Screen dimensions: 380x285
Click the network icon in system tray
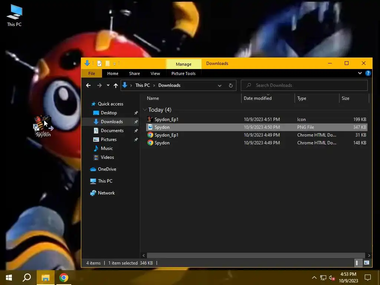click(323, 278)
